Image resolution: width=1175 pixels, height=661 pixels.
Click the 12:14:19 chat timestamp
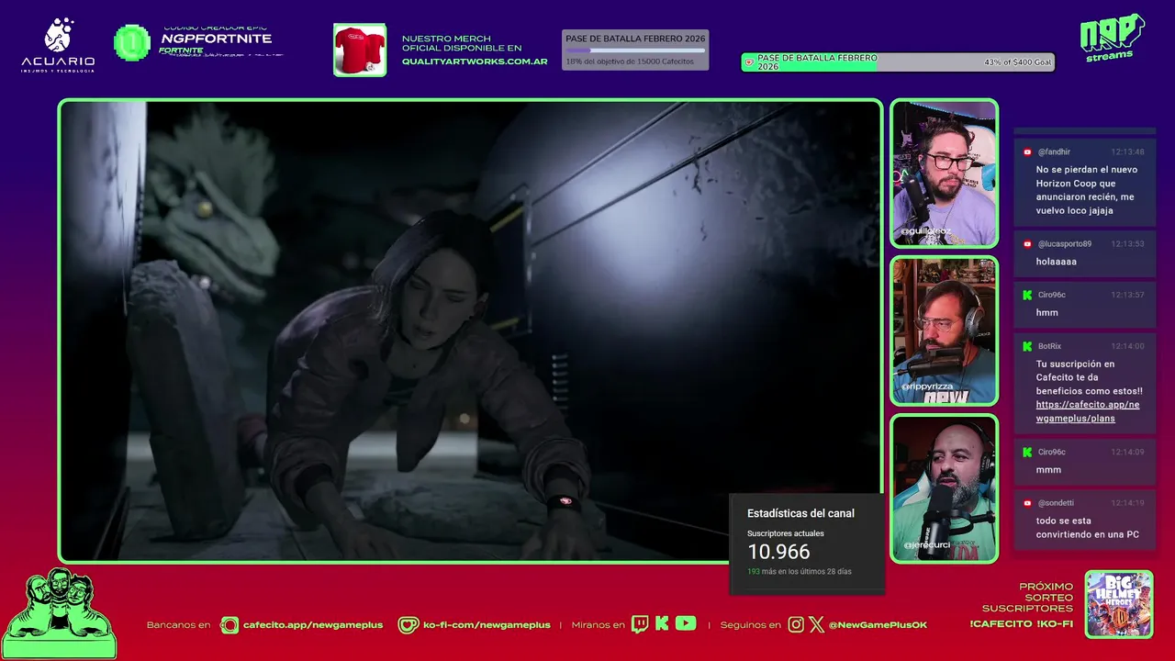[1127, 503]
